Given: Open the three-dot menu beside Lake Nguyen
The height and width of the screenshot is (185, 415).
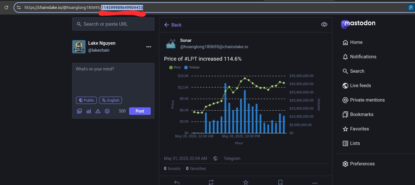Looking at the screenshot, I should 149,47.
